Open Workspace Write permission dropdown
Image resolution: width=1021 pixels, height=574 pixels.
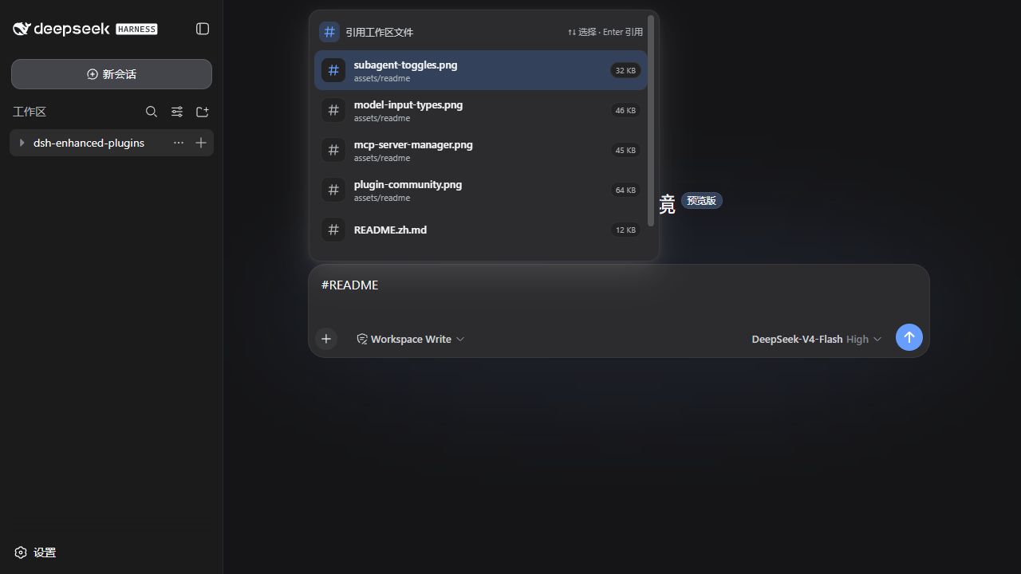[x=410, y=339]
